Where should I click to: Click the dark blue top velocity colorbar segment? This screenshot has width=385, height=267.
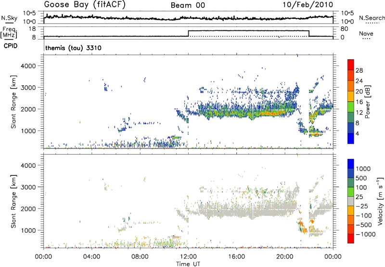point(351,164)
